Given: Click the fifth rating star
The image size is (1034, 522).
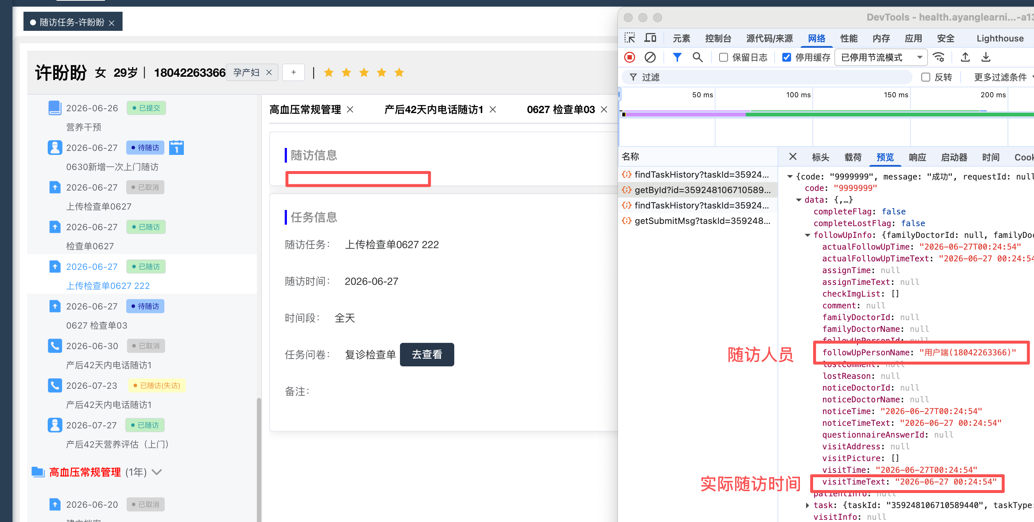Looking at the screenshot, I should 399,72.
